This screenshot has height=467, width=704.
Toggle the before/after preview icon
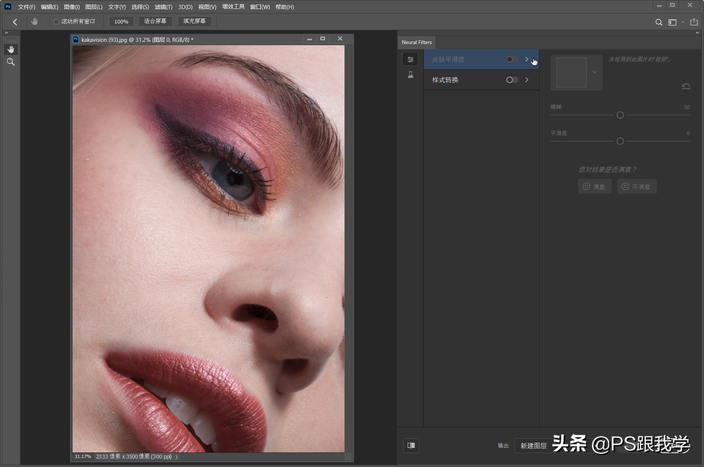click(411, 445)
